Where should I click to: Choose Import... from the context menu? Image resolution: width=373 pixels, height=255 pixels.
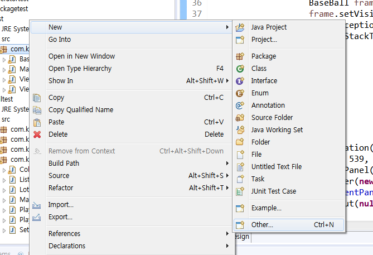(132, 205)
